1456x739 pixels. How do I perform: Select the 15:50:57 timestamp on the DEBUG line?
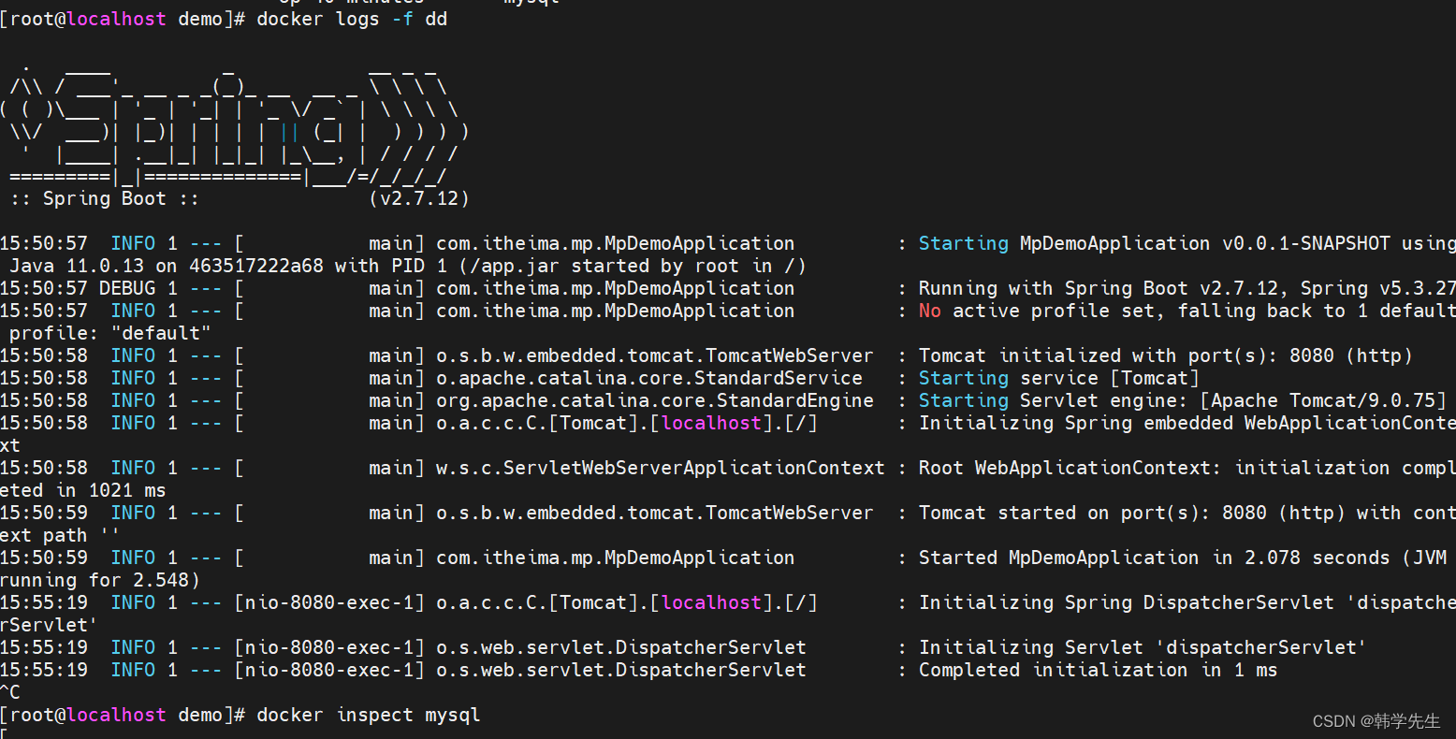[x=44, y=288]
